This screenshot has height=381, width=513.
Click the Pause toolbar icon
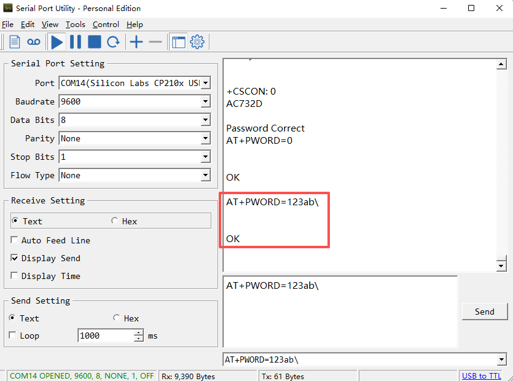(76, 42)
